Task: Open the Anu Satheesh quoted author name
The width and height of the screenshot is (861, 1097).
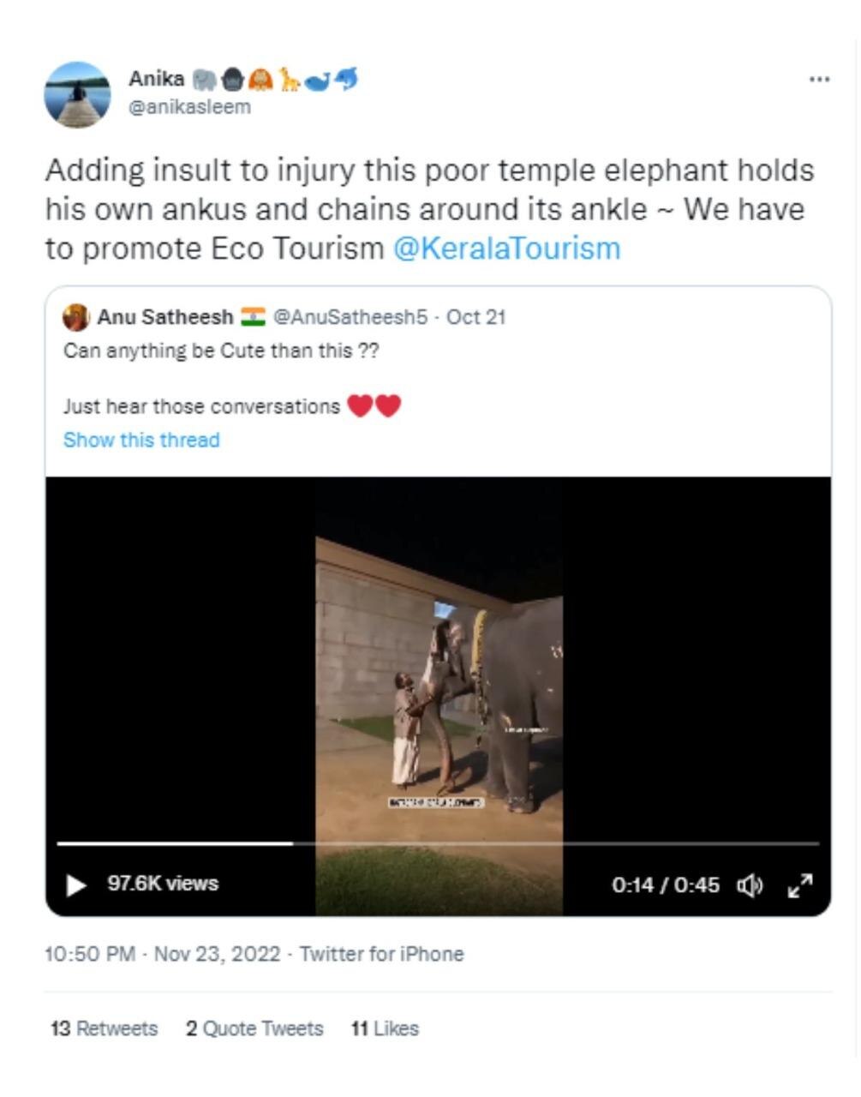Action: 164,317
